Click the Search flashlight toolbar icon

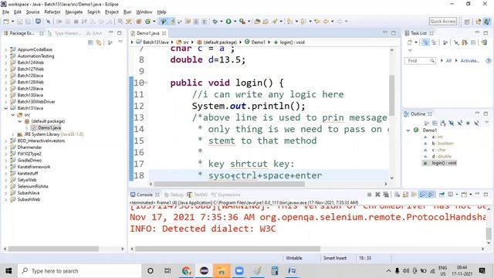coord(275,22)
